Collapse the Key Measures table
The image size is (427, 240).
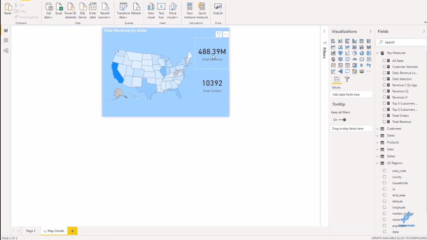pos(377,53)
